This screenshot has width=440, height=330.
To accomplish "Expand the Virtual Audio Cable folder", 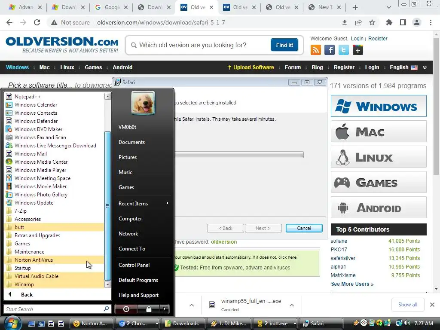I will pos(37,276).
